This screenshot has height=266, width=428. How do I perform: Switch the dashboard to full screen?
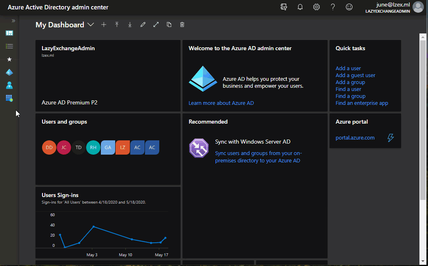(x=156, y=24)
